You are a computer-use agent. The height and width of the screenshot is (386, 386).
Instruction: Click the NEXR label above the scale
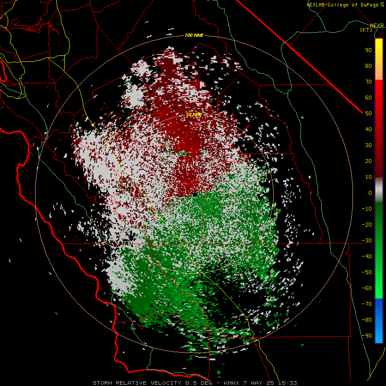coord(377,25)
